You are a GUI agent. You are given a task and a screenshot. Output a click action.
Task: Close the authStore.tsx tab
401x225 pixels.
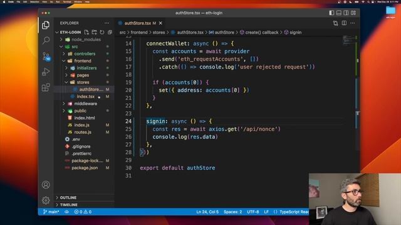point(160,23)
